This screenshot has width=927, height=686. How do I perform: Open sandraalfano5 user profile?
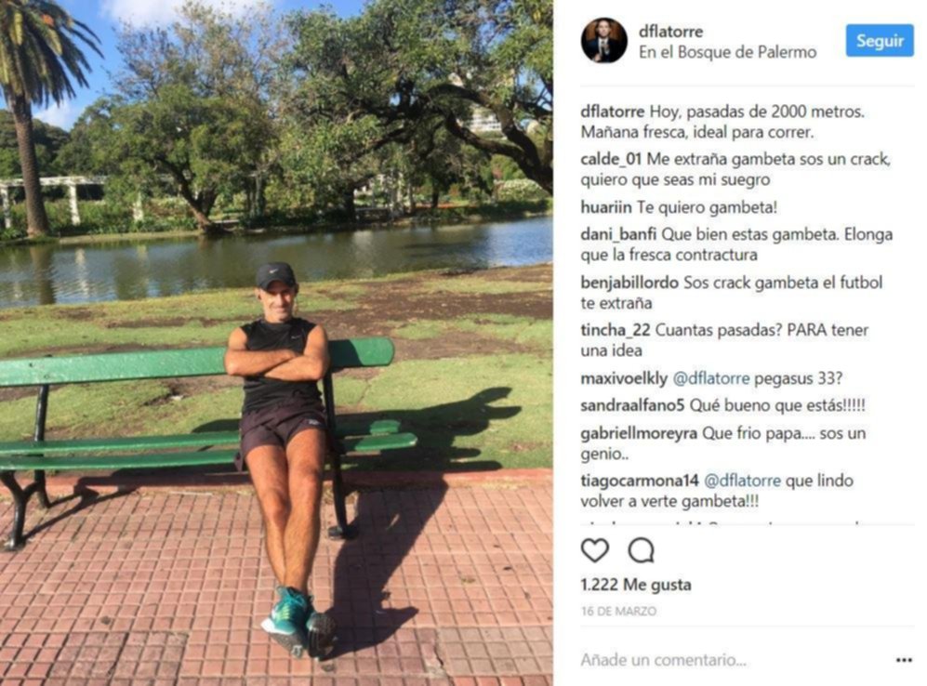[632, 405]
